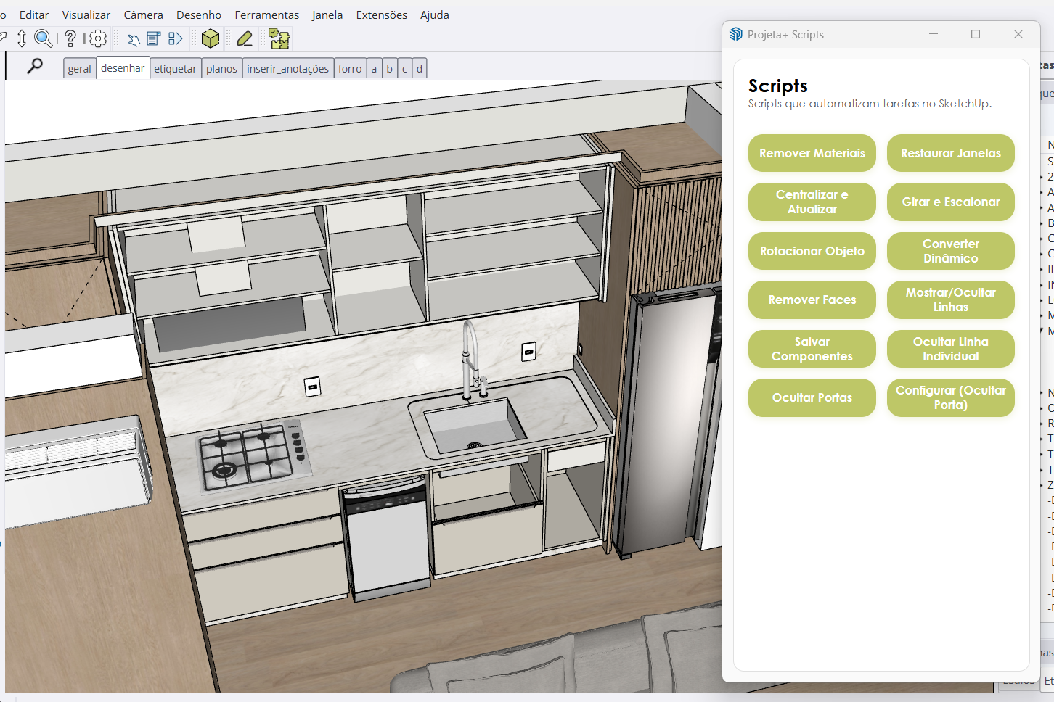
Task: Click the green cube icon in toolbar
Action: (x=211, y=38)
